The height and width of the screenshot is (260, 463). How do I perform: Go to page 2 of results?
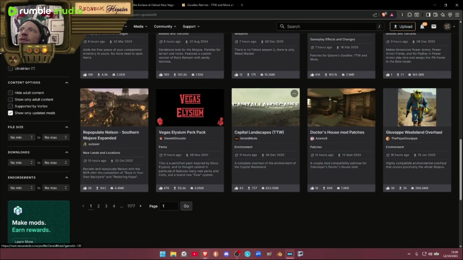98,206
